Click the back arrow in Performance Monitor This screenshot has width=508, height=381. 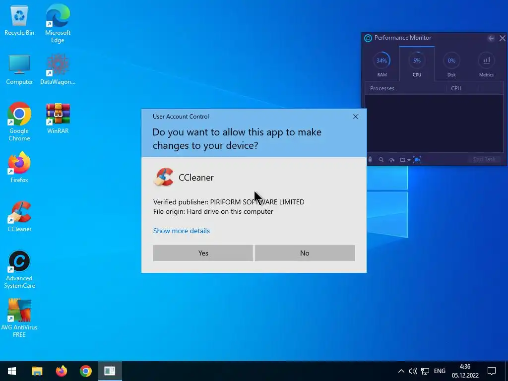click(x=491, y=38)
